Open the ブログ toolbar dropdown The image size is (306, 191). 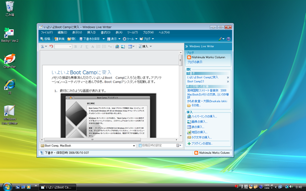click(x=147, y=39)
